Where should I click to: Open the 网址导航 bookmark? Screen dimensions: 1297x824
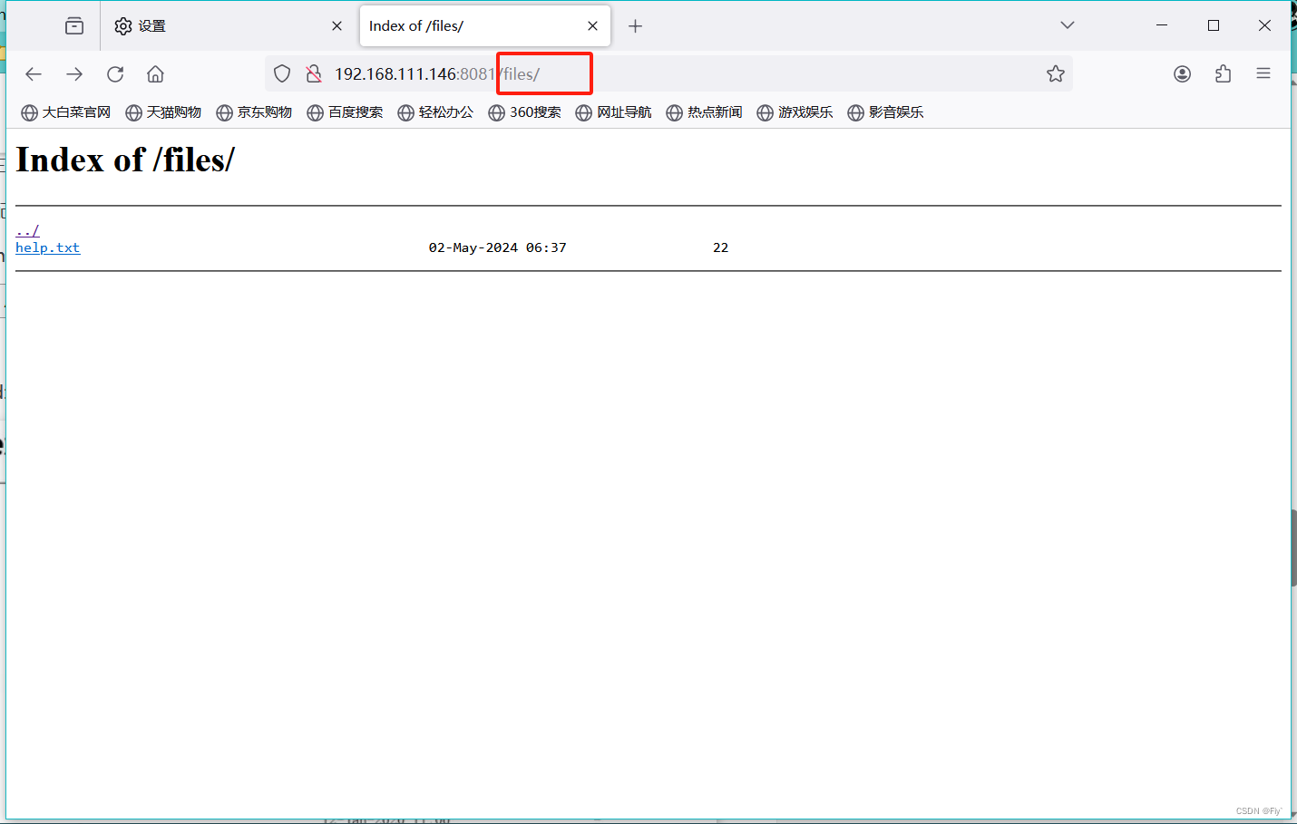click(x=614, y=112)
